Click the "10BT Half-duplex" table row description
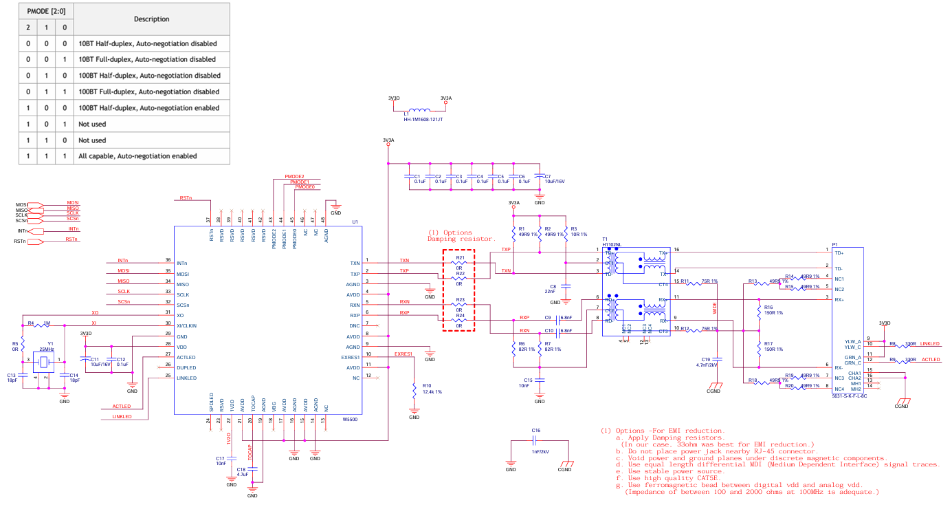 [x=152, y=43]
